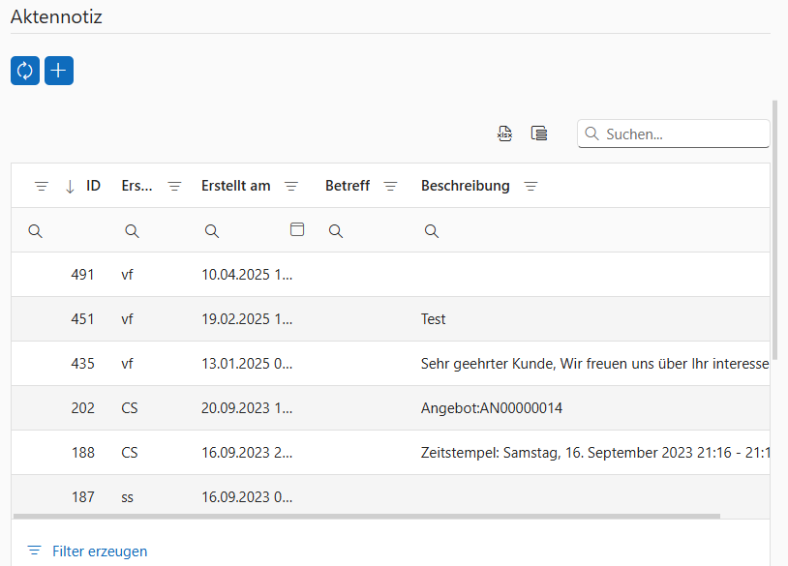Click the blue refresh icon button

[x=25, y=71]
